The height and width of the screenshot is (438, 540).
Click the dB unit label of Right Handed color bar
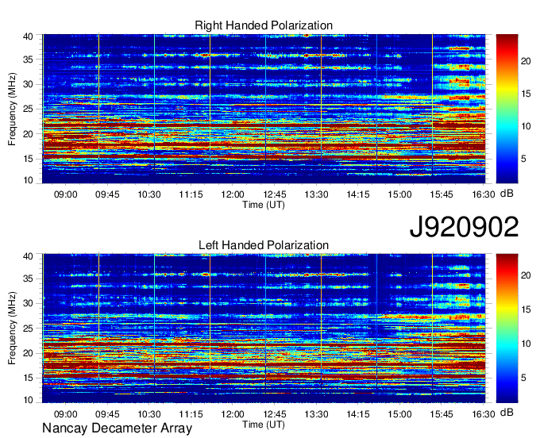[507, 194]
